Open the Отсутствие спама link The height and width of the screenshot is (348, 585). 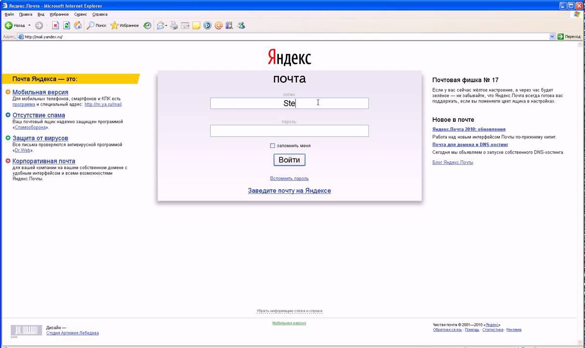pos(39,115)
